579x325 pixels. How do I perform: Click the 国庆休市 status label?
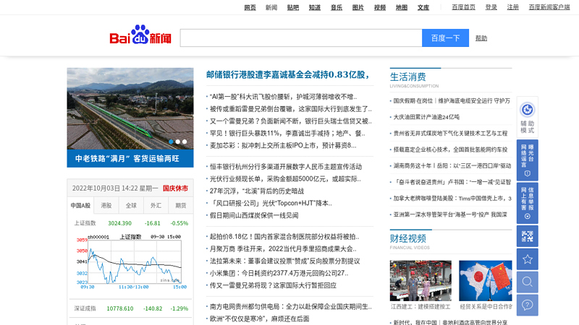pos(175,188)
